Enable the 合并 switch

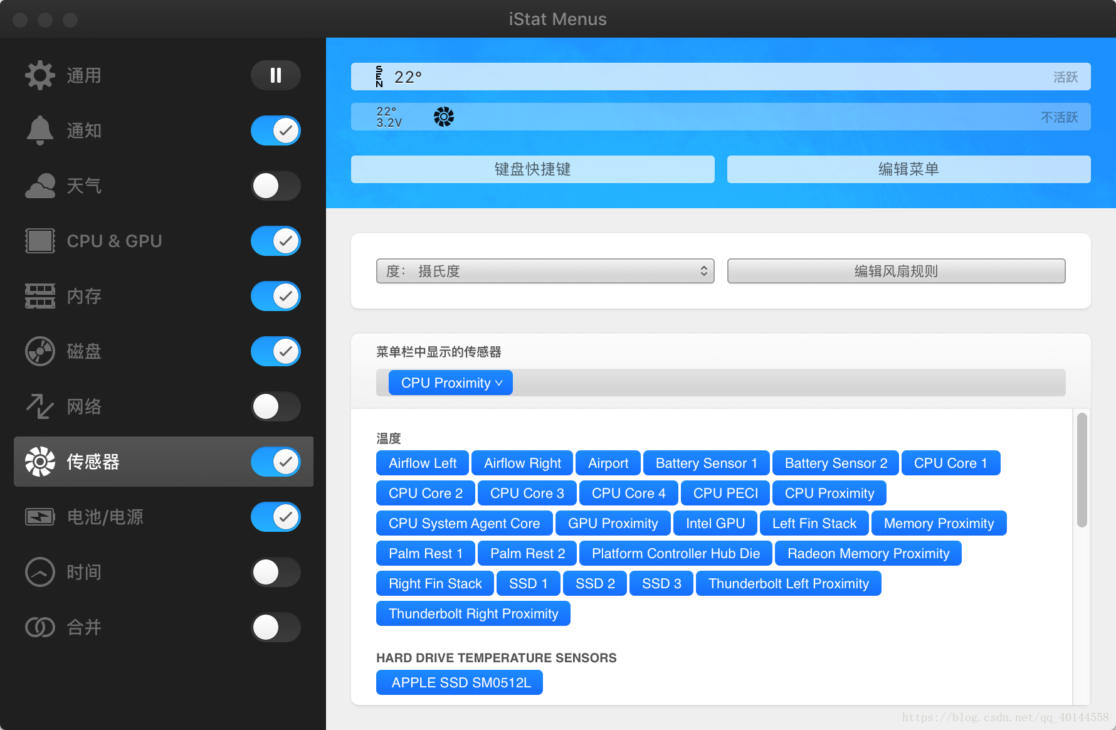coord(276,627)
